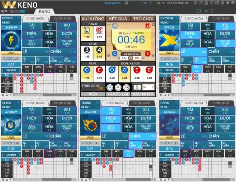Screen dimensions: 236x182
Task: Toggle DƯỚI bet in Ultra Keno
Action: 67,119
